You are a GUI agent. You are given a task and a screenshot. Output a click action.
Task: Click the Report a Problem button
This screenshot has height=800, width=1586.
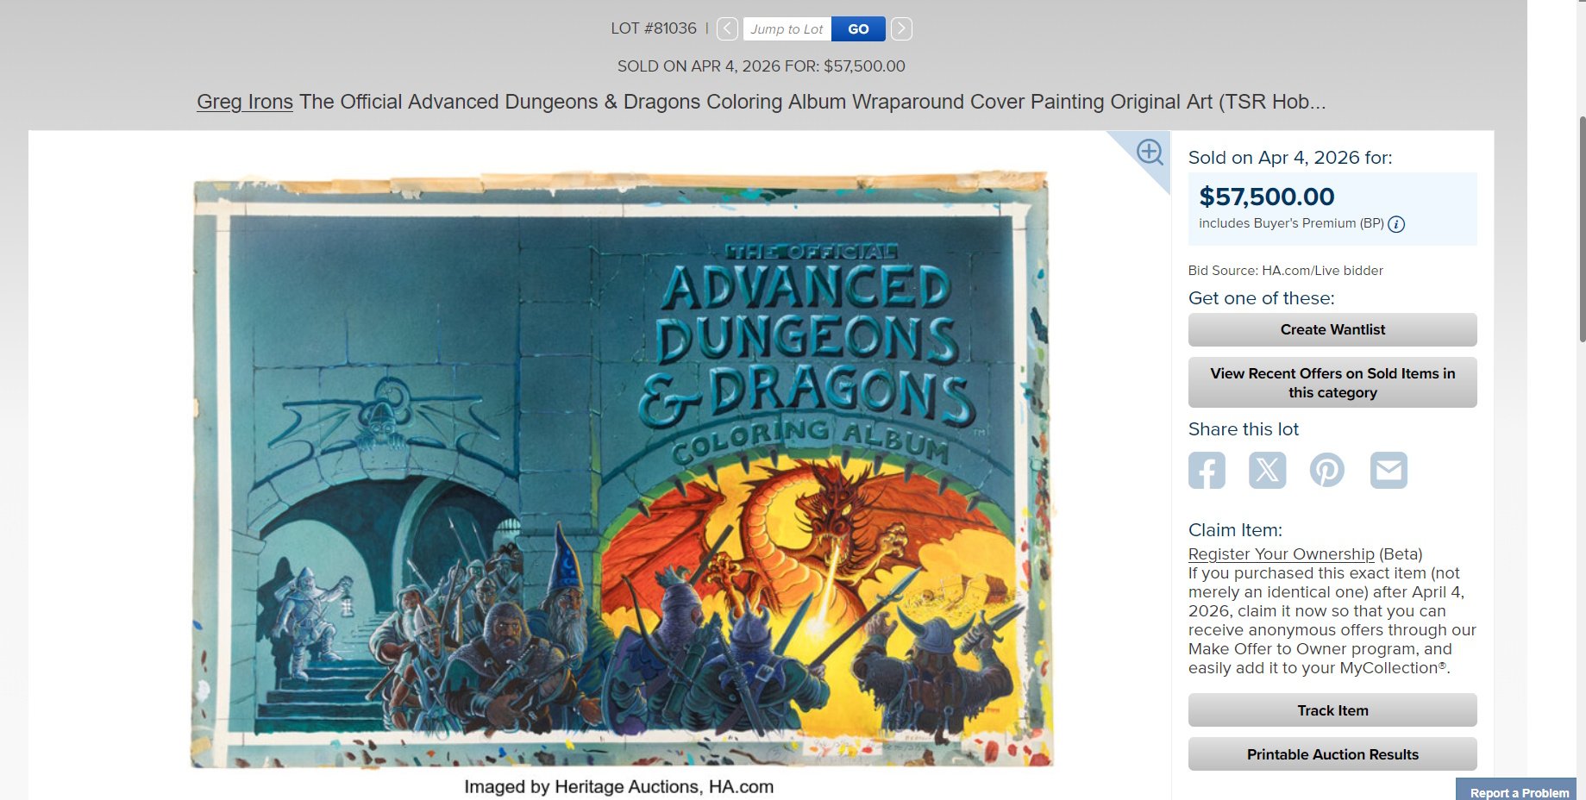(1518, 791)
